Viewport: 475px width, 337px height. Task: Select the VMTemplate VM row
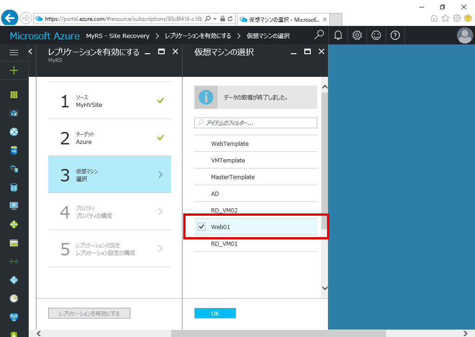256,160
